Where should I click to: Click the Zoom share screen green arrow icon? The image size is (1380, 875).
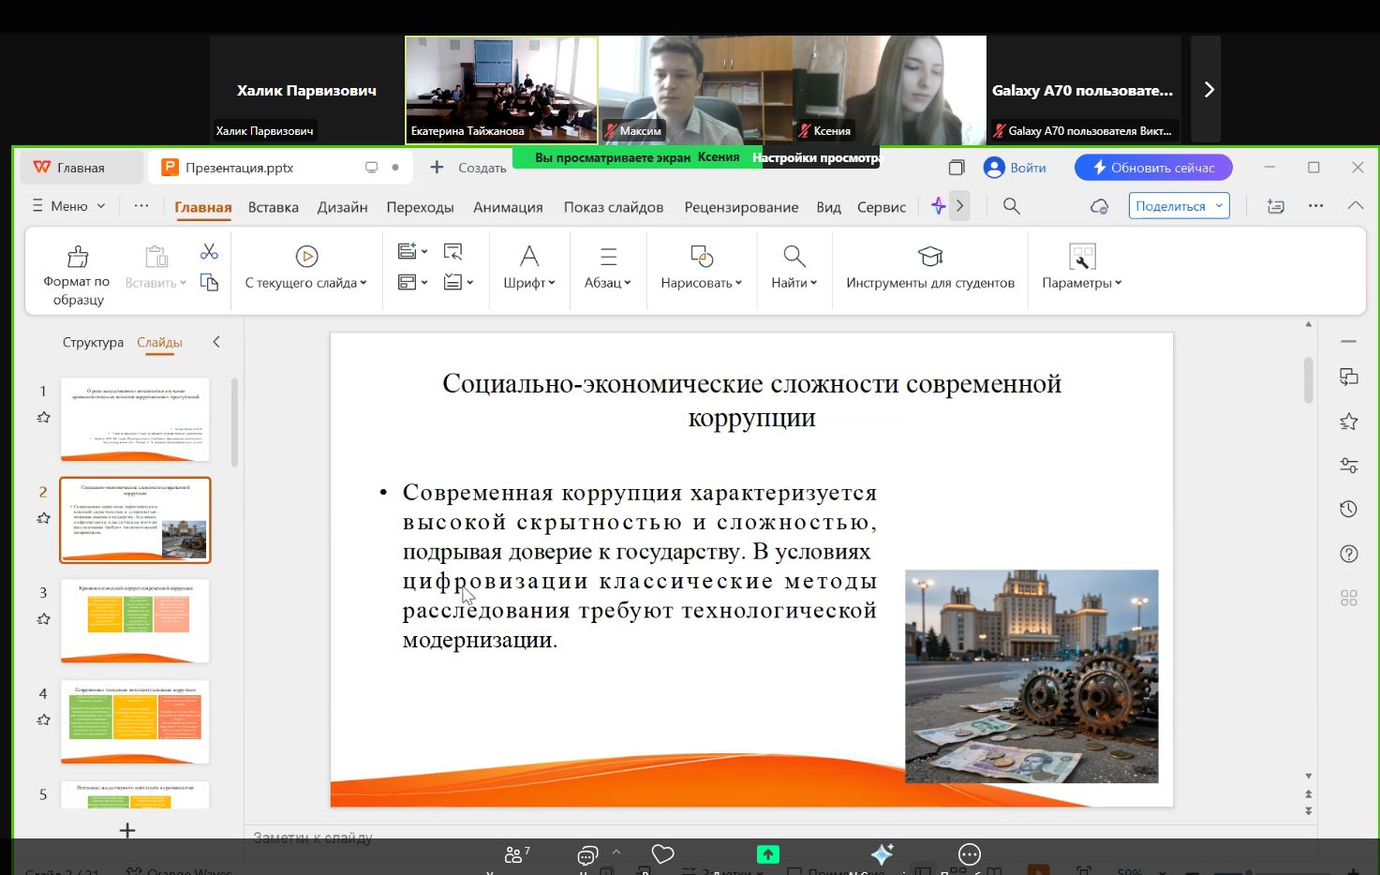[x=767, y=853]
